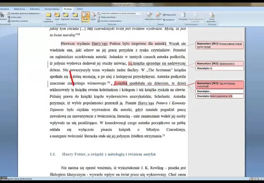Click footnote reference 19 after 'moralny'
Screen dimensions: 264x183
pyautogui.click(x=78, y=34)
